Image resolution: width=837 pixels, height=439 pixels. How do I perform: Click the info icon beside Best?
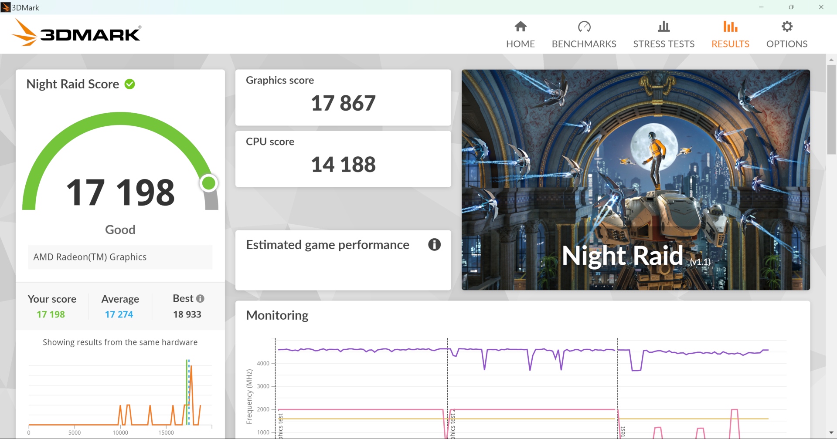[x=200, y=299]
